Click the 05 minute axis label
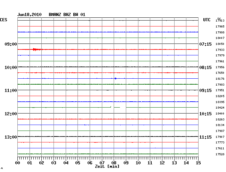 (x=78, y=163)
